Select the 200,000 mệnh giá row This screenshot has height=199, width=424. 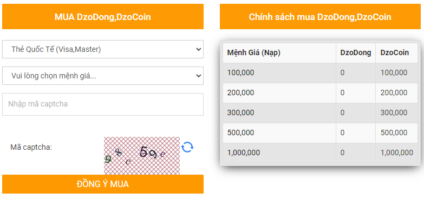(x=320, y=93)
